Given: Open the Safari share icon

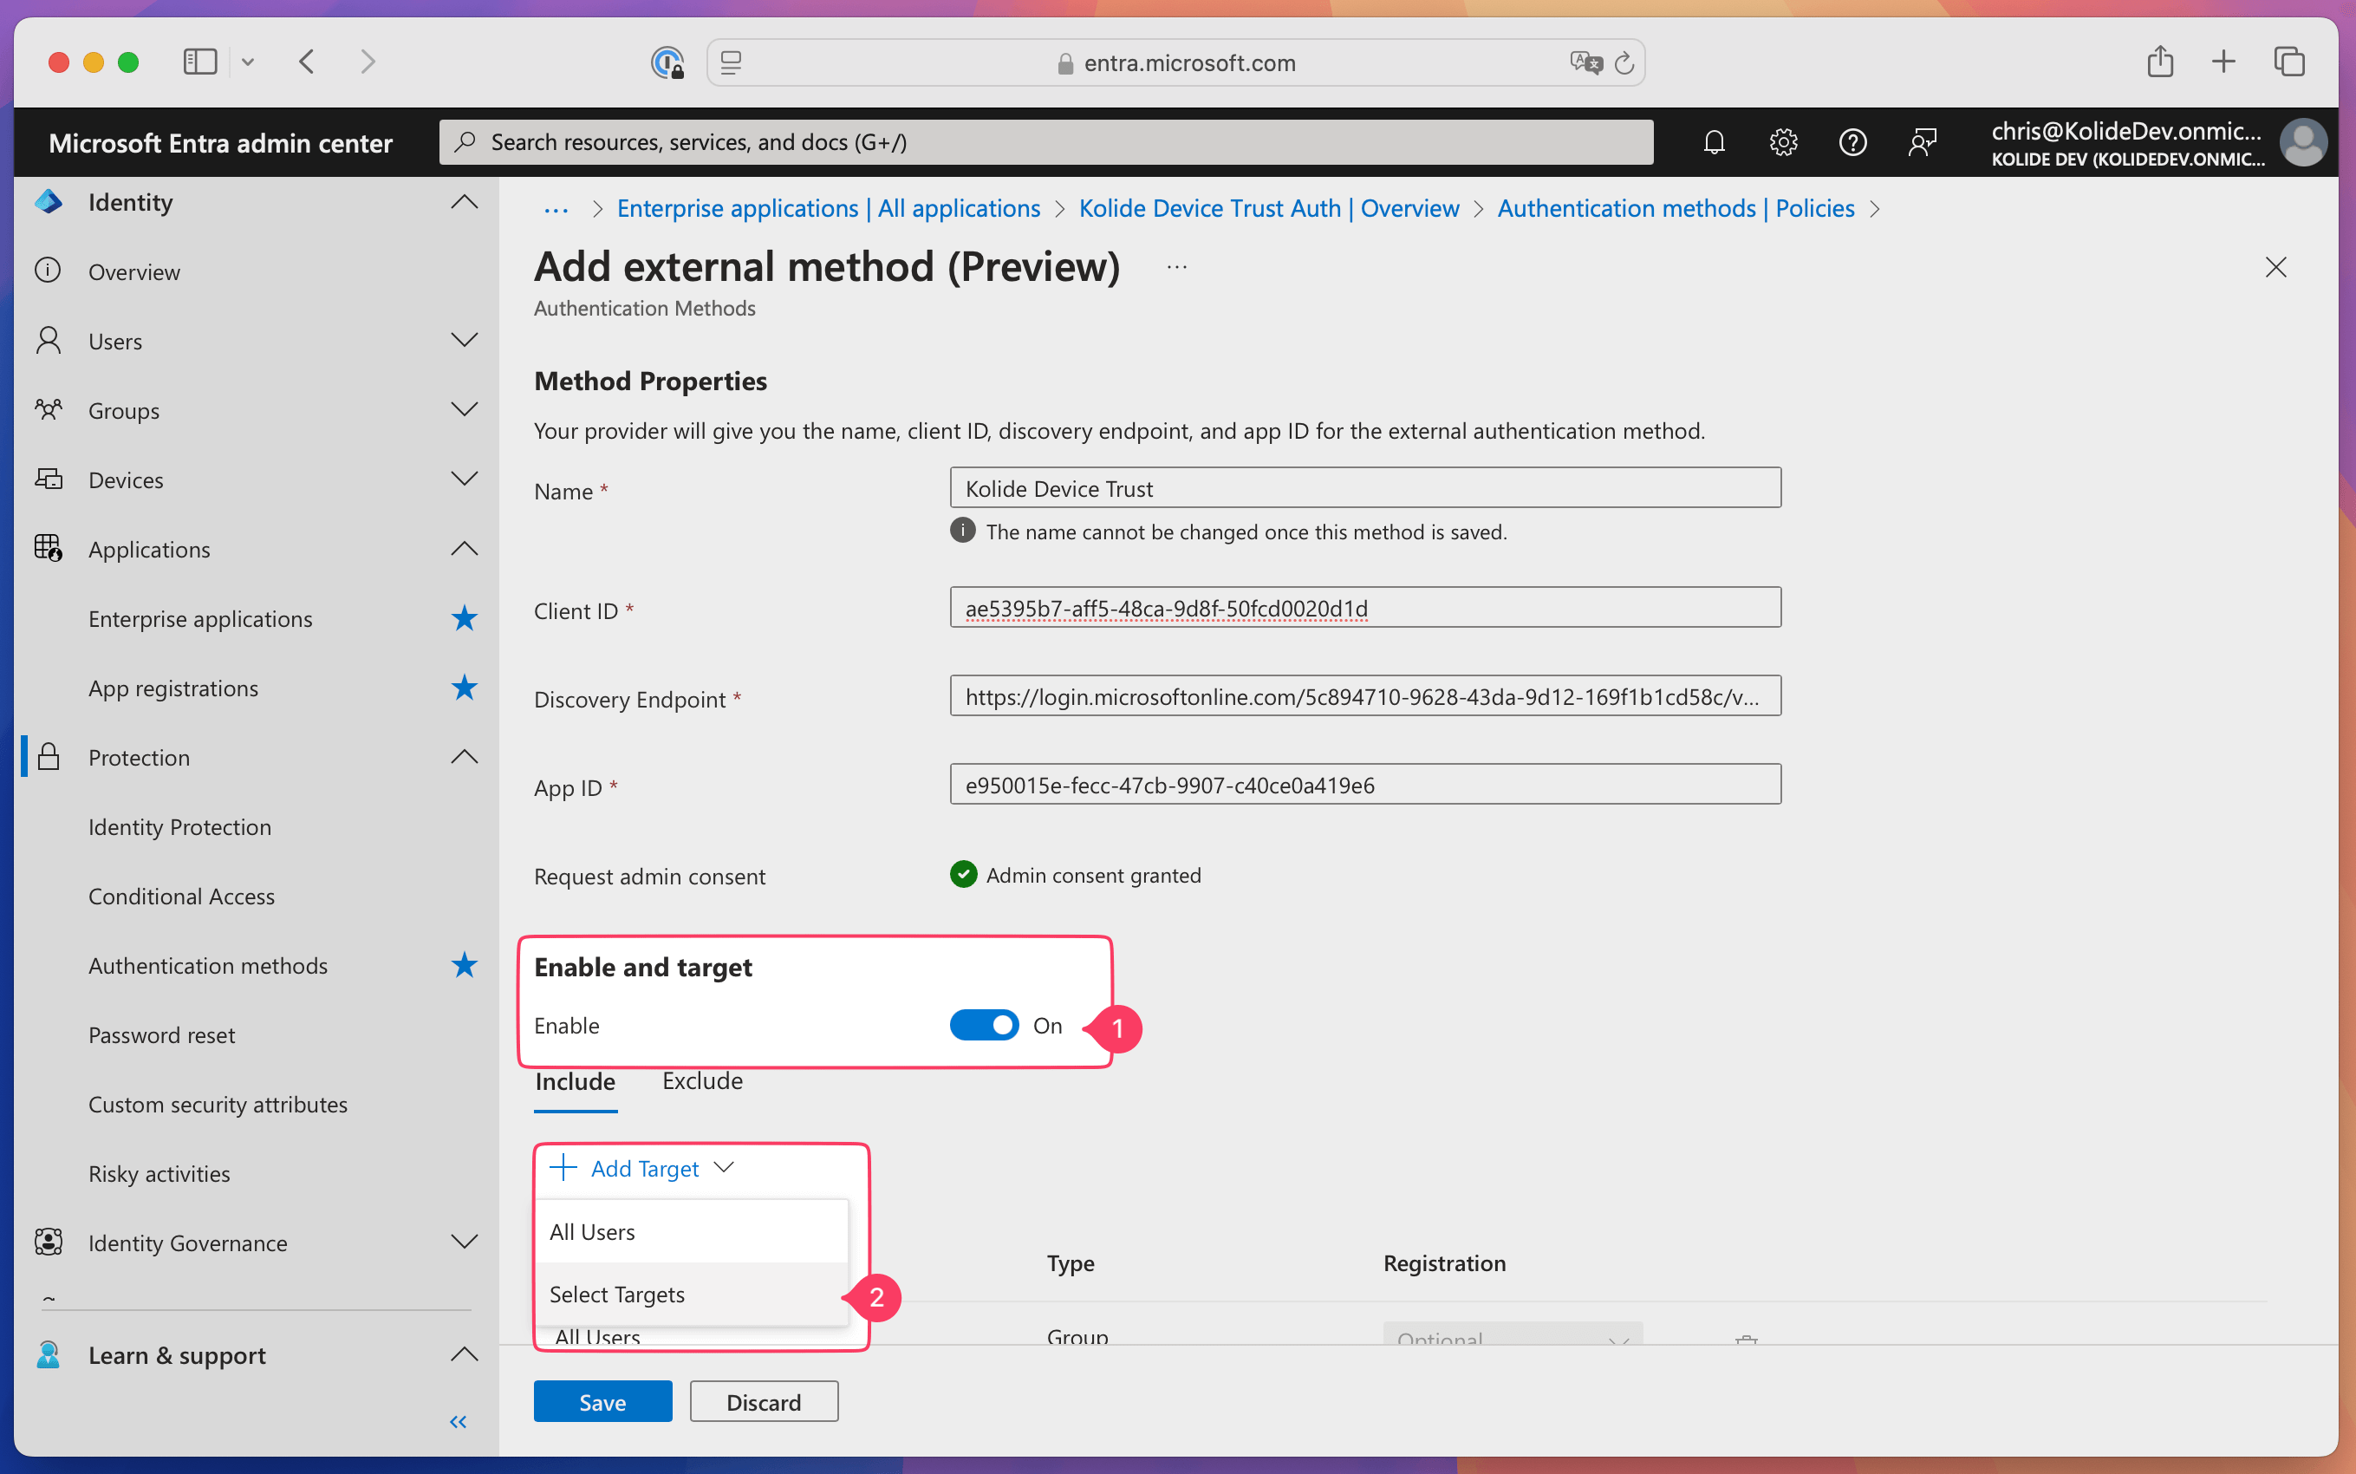Looking at the screenshot, I should tap(2159, 62).
